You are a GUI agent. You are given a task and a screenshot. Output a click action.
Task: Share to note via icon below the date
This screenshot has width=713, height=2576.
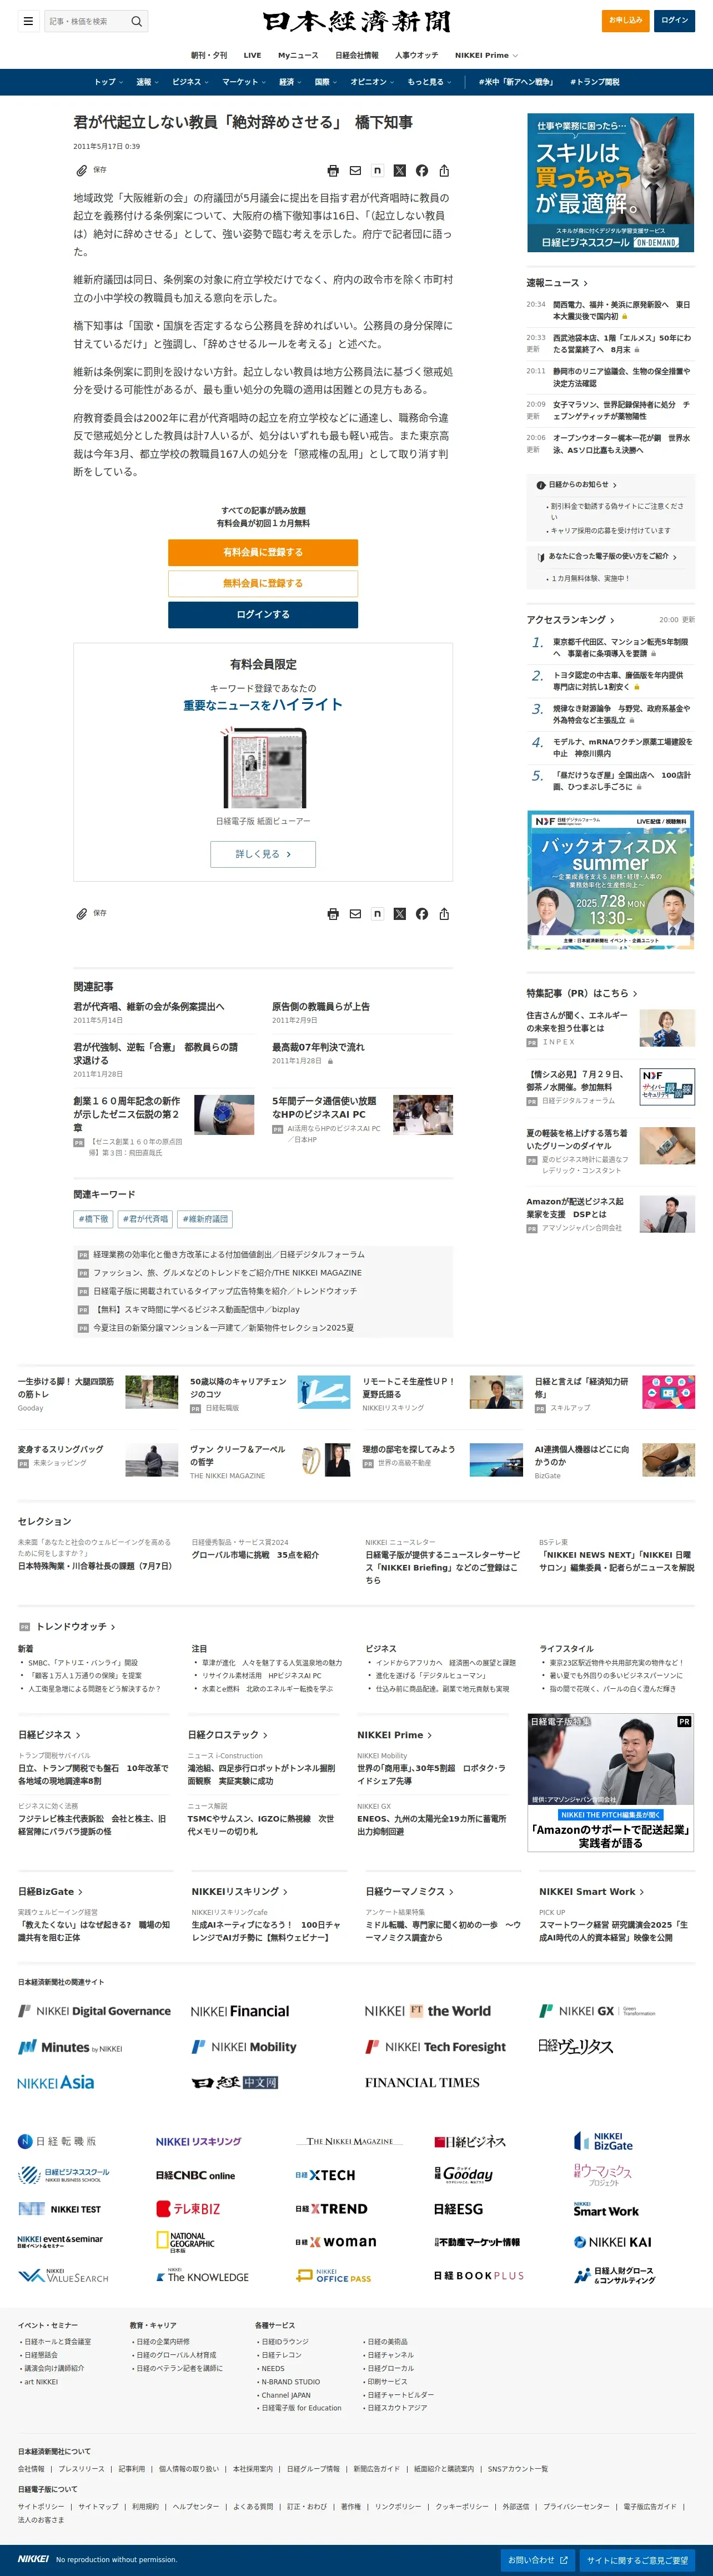pyautogui.click(x=377, y=171)
